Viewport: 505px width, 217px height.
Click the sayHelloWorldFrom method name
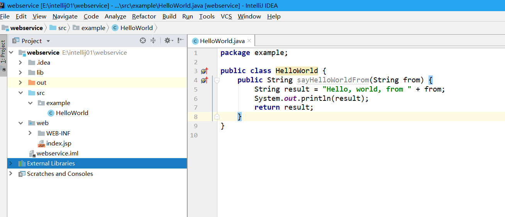tap(333, 80)
